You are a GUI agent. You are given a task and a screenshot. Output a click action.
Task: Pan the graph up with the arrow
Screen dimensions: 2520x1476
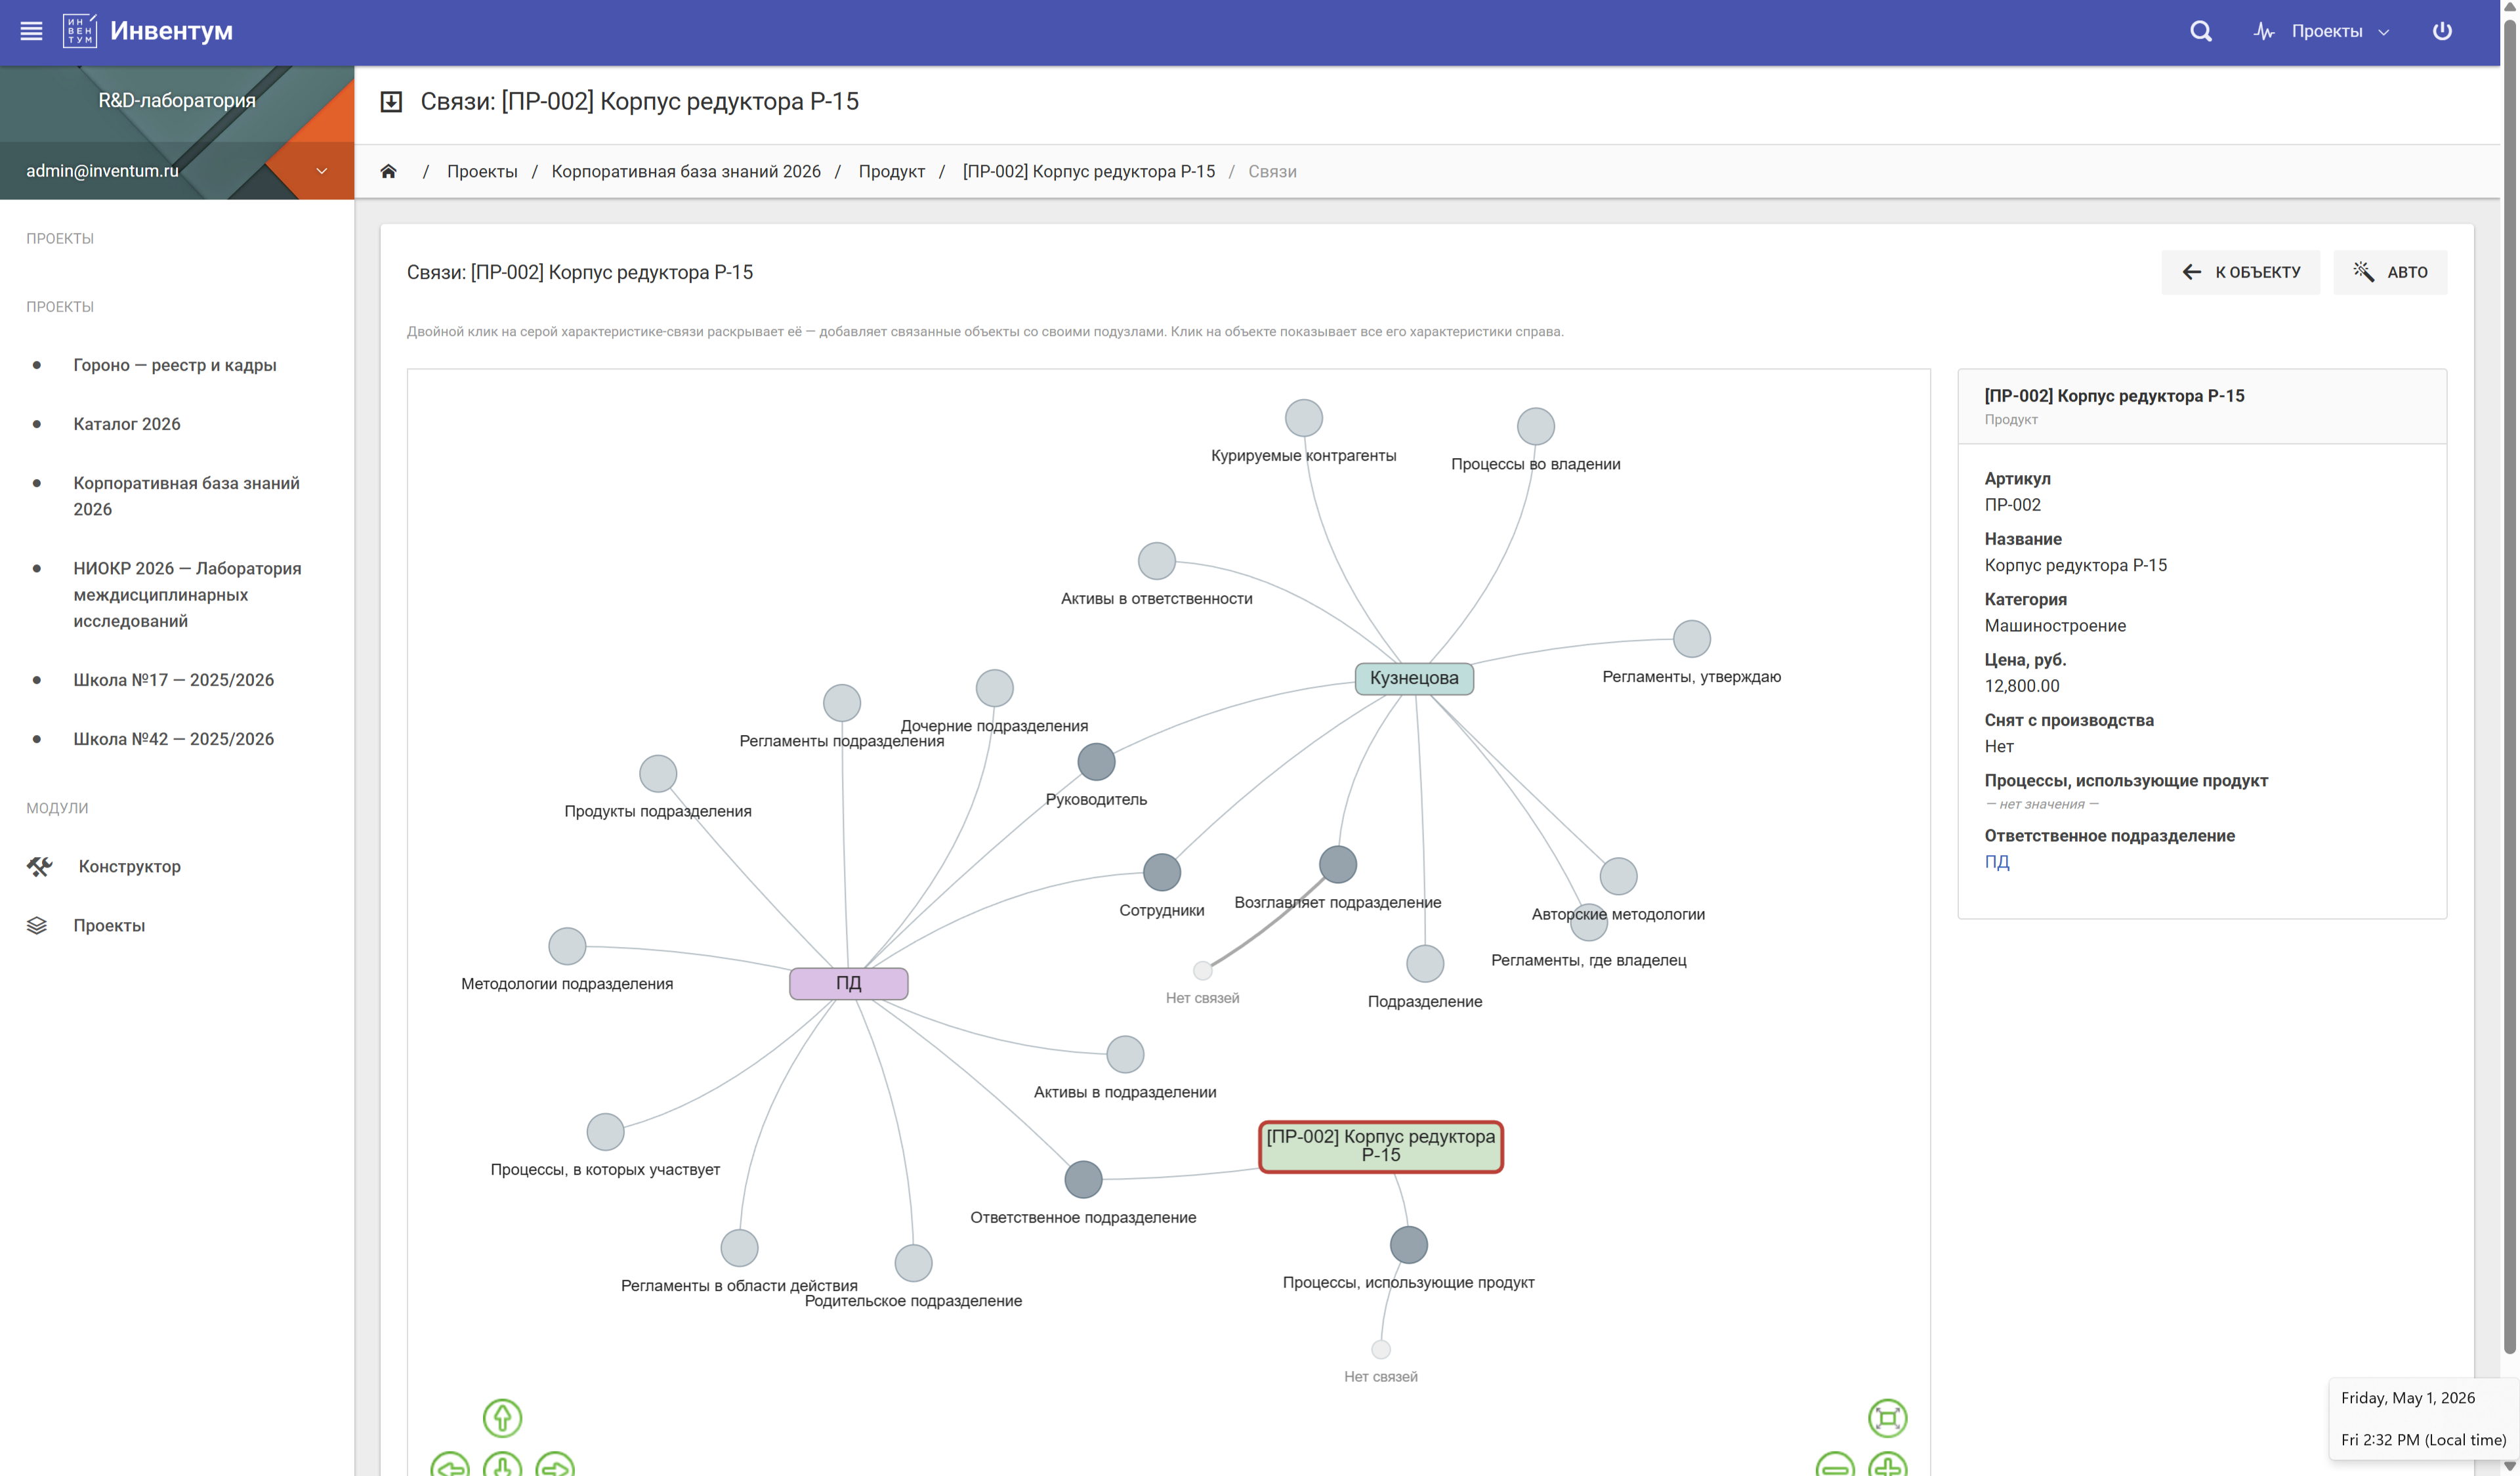[x=502, y=1417]
